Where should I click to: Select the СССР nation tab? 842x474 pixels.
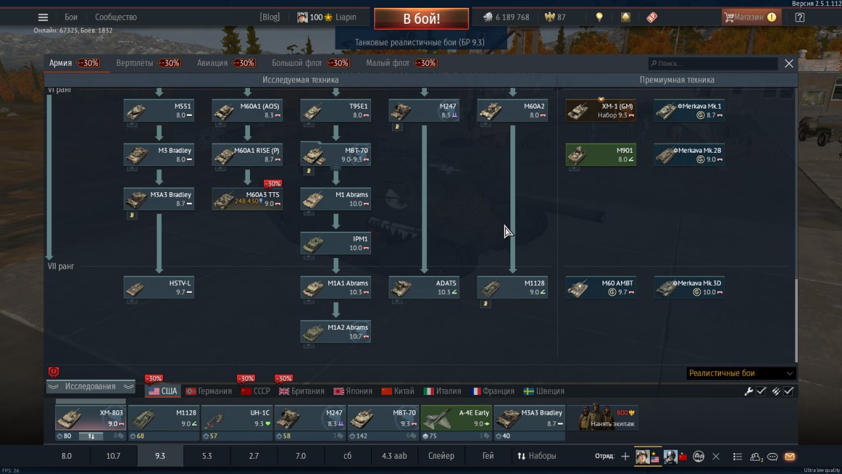click(256, 391)
